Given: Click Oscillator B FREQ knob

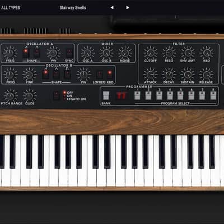Looking at the screenshot, I should 11,74.
